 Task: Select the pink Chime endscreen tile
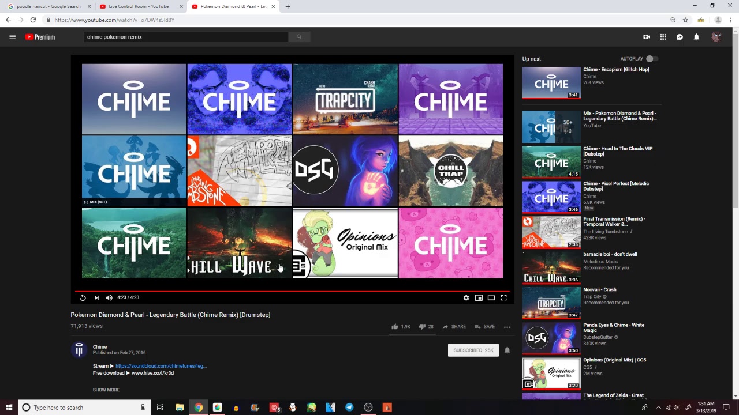(x=451, y=243)
